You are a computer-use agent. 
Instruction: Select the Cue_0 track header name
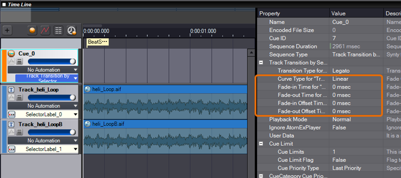(27, 54)
